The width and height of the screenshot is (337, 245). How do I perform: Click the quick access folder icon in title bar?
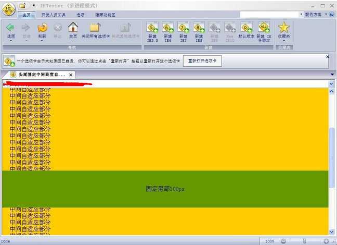pos(22,5)
